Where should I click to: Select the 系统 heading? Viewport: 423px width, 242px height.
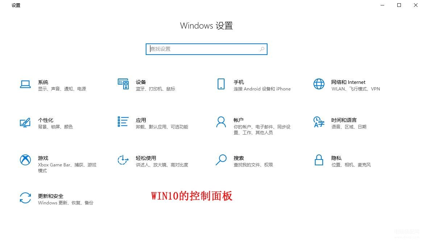(43, 82)
